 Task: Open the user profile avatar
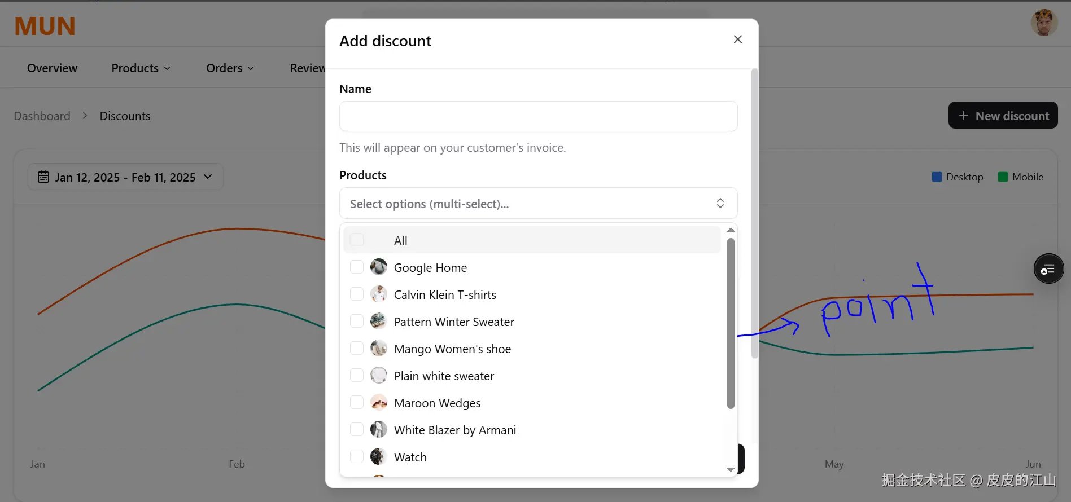[1044, 23]
